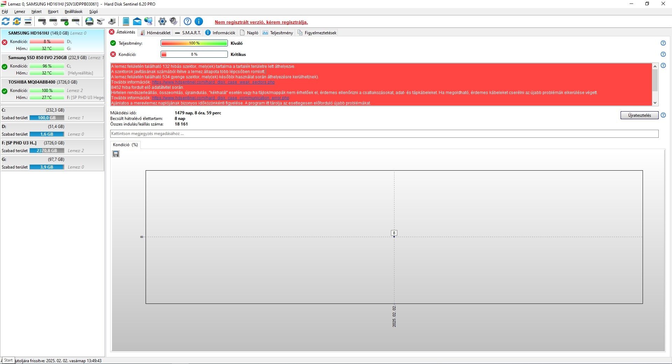Click the floppy save icon above the chart

(x=116, y=154)
